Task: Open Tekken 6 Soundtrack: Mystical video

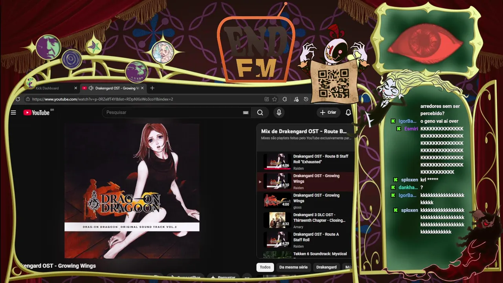Action: tap(305, 254)
